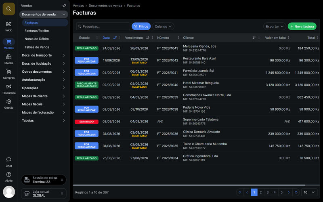The height and width of the screenshot is (202, 323).
Task: Open Estado column options menu
Action: [97, 38]
